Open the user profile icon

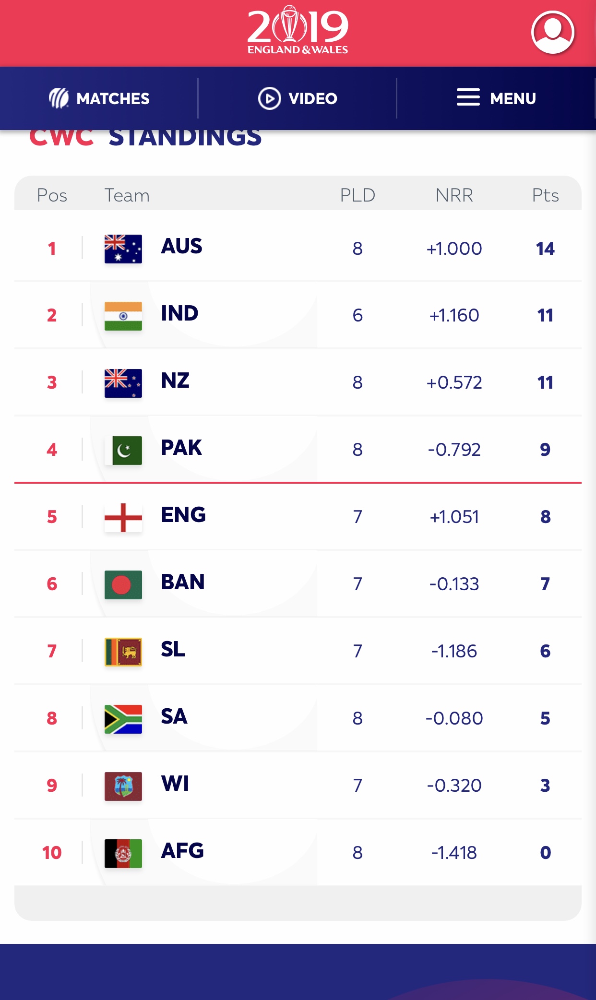tap(553, 32)
